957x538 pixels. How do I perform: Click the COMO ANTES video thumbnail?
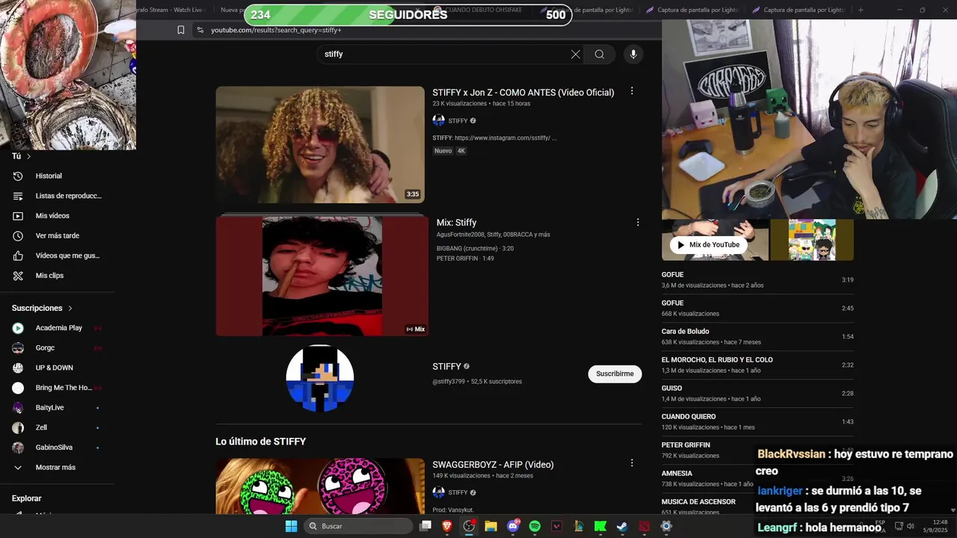point(320,145)
